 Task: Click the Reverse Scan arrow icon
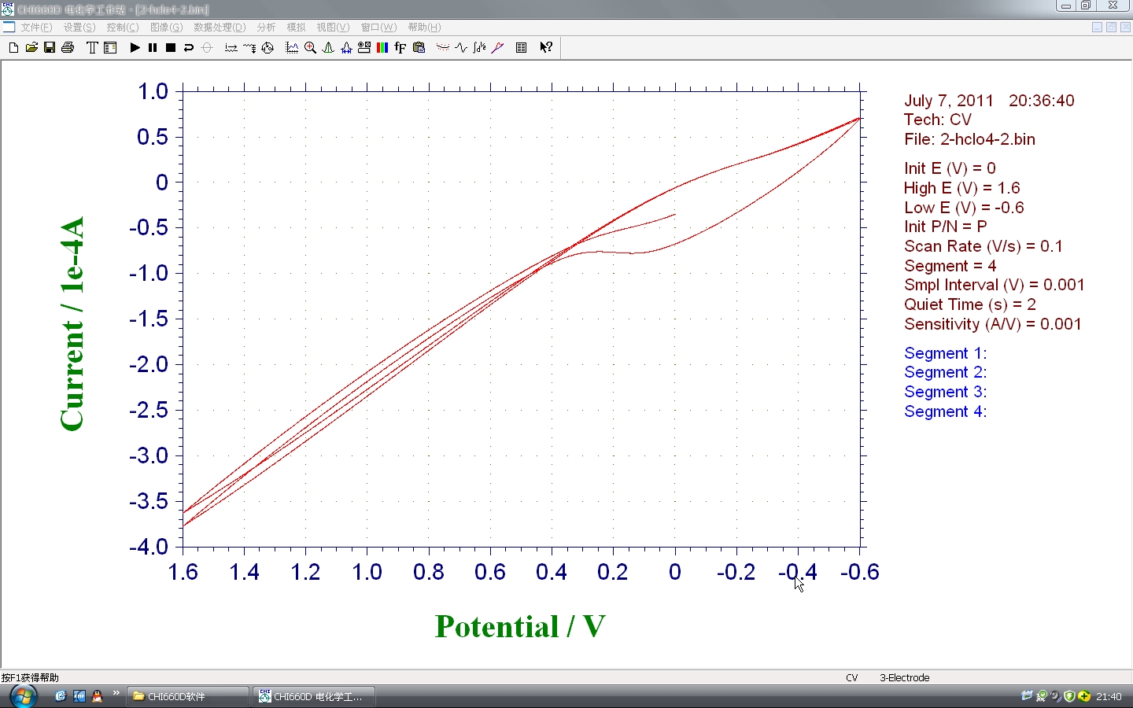pos(189,48)
